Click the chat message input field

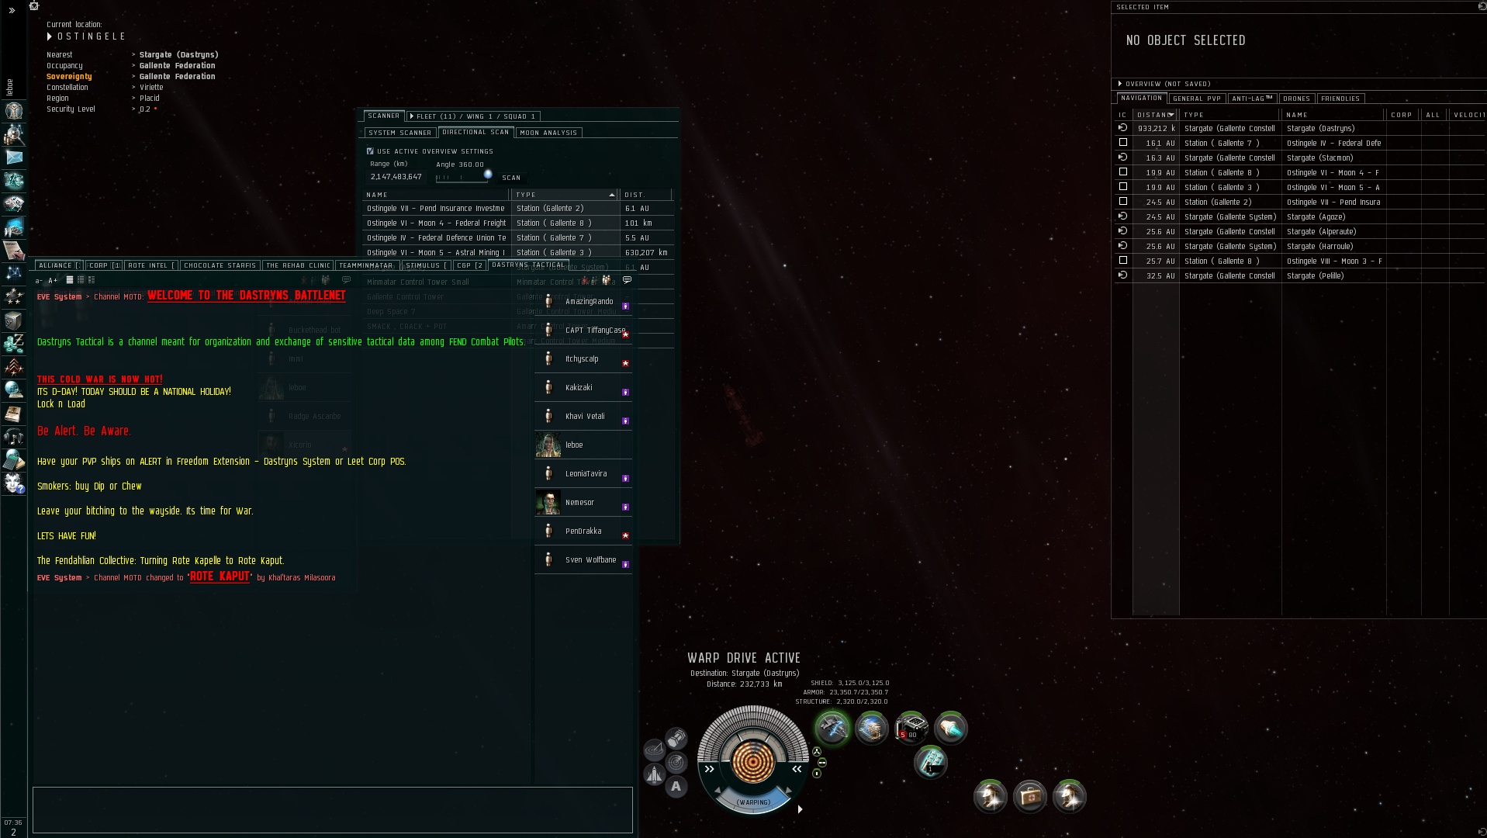[333, 810]
